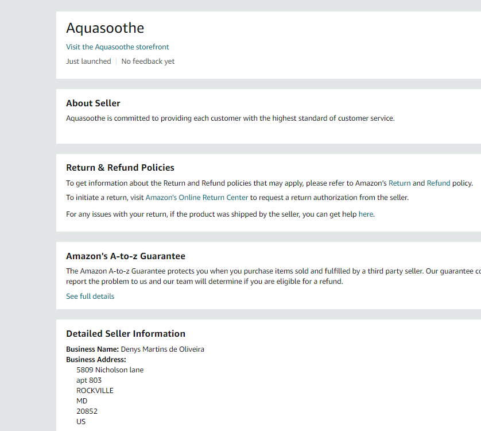Open the Refund policy link
Image resolution: width=481 pixels, height=431 pixels.
click(439, 183)
